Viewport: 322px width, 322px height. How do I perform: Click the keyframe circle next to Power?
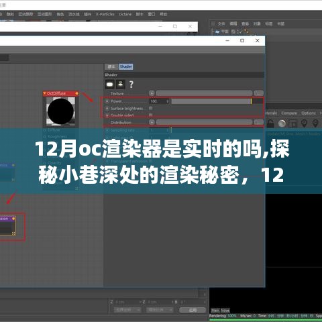(x=107, y=101)
